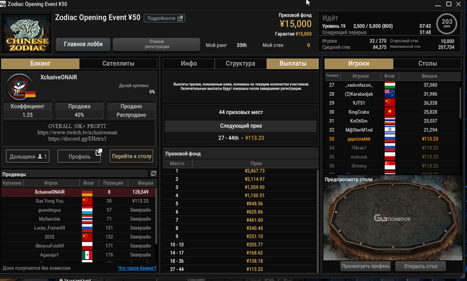Click flag next to _vadonfazon_

(390, 85)
